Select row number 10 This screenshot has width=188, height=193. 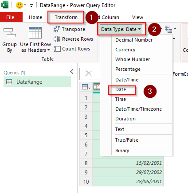86,181
